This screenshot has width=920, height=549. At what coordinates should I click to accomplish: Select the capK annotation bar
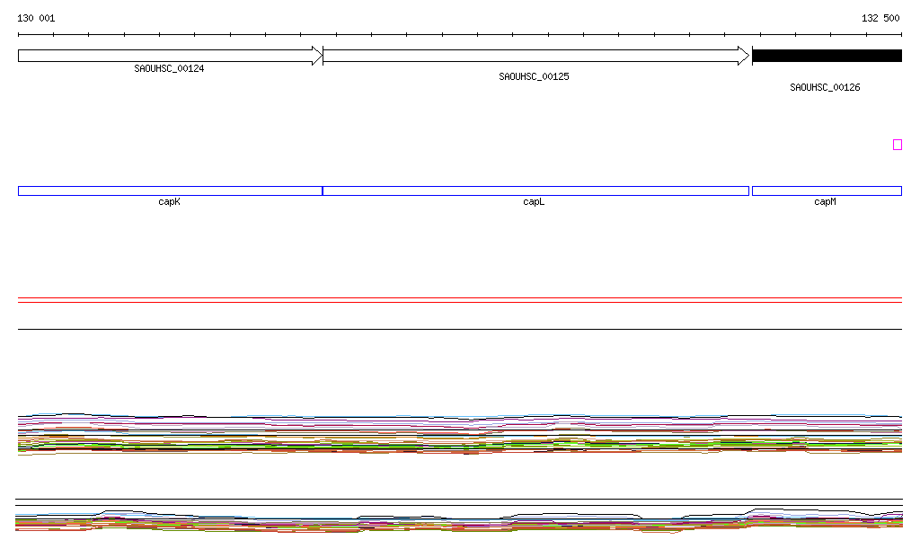[x=169, y=190]
